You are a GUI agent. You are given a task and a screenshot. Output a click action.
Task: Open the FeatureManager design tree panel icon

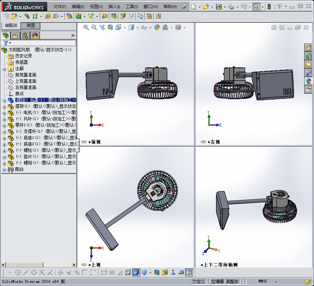[6, 36]
